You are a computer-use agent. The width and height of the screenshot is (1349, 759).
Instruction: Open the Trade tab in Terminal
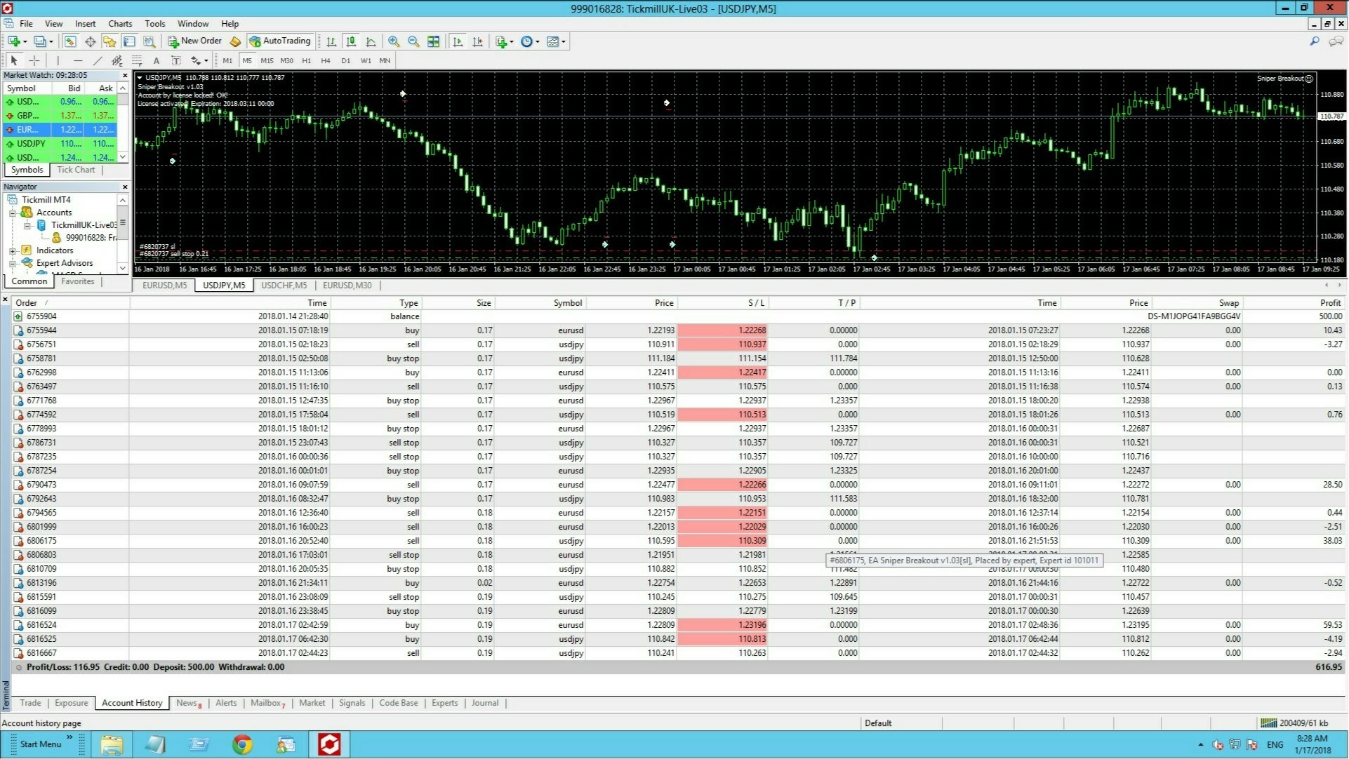[x=30, y=703]
